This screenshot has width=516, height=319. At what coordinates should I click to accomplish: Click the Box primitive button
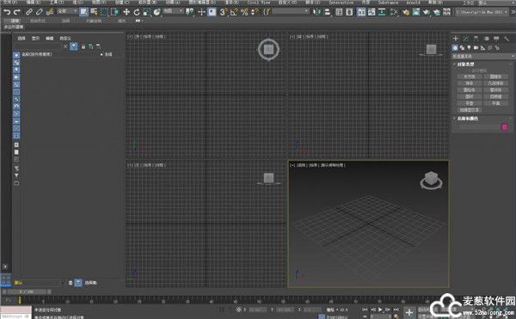[470, 77]
